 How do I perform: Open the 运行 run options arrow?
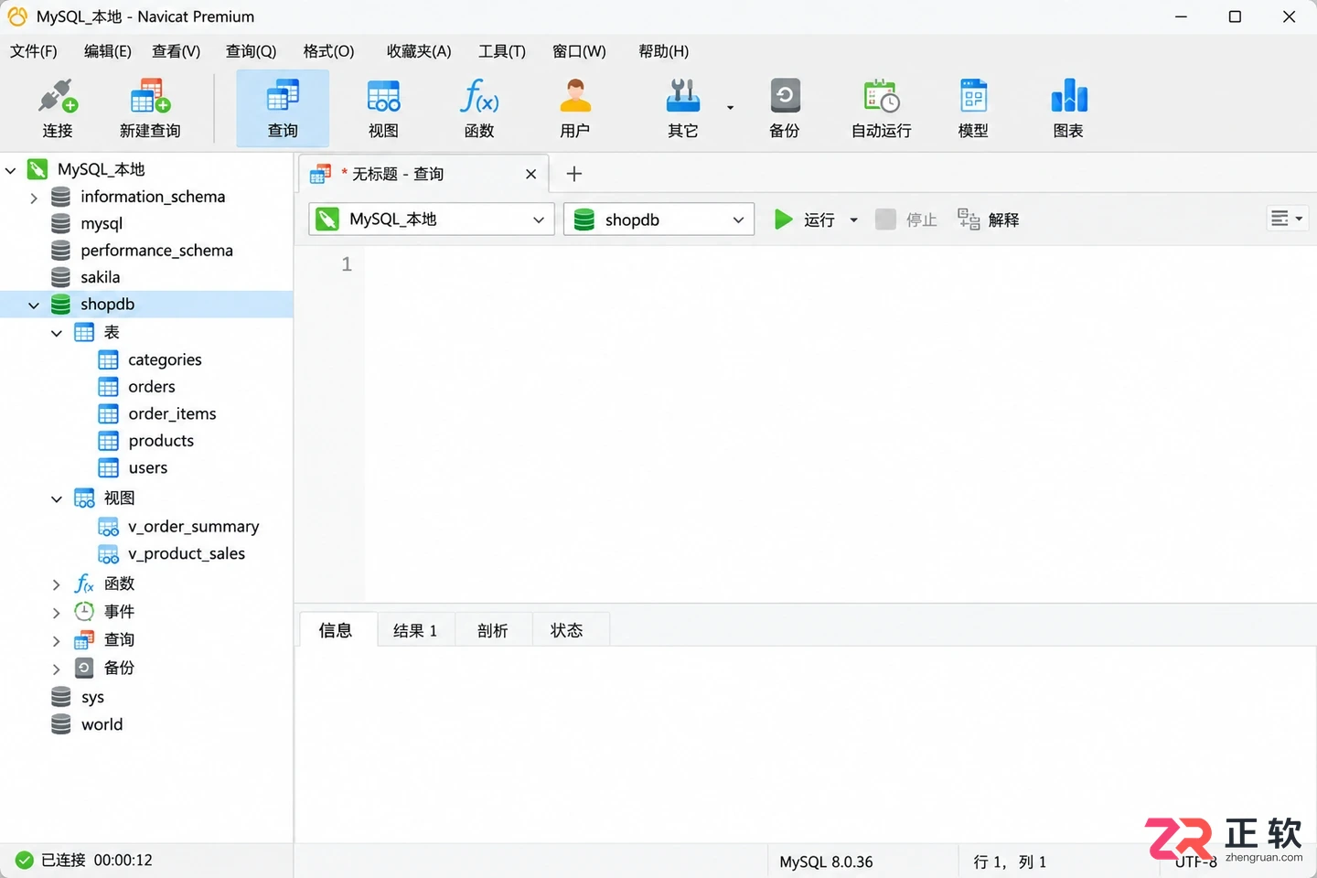tap(853, 219)
